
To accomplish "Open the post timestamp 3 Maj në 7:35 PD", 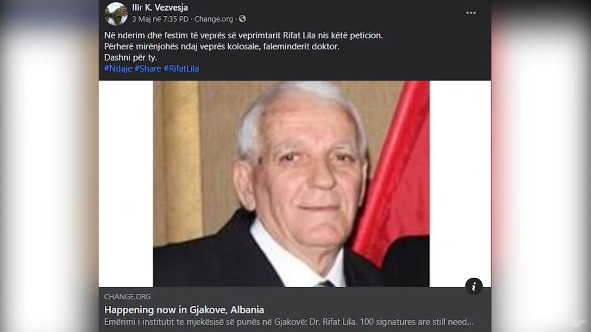I will tap(160, 19).
